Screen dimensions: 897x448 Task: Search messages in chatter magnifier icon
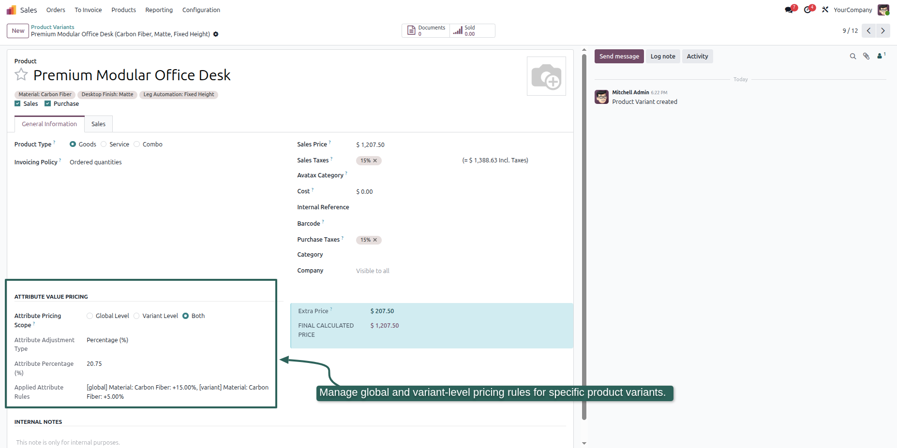pos(853,57)
